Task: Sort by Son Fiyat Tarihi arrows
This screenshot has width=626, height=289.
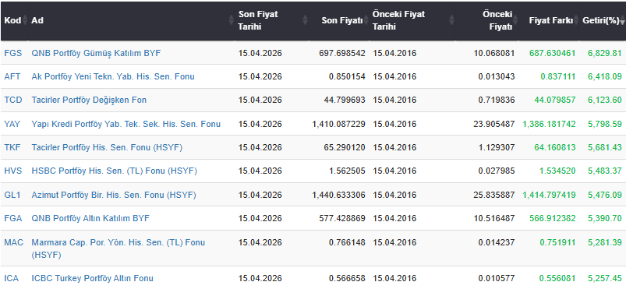Action: [x=306, y=20]
